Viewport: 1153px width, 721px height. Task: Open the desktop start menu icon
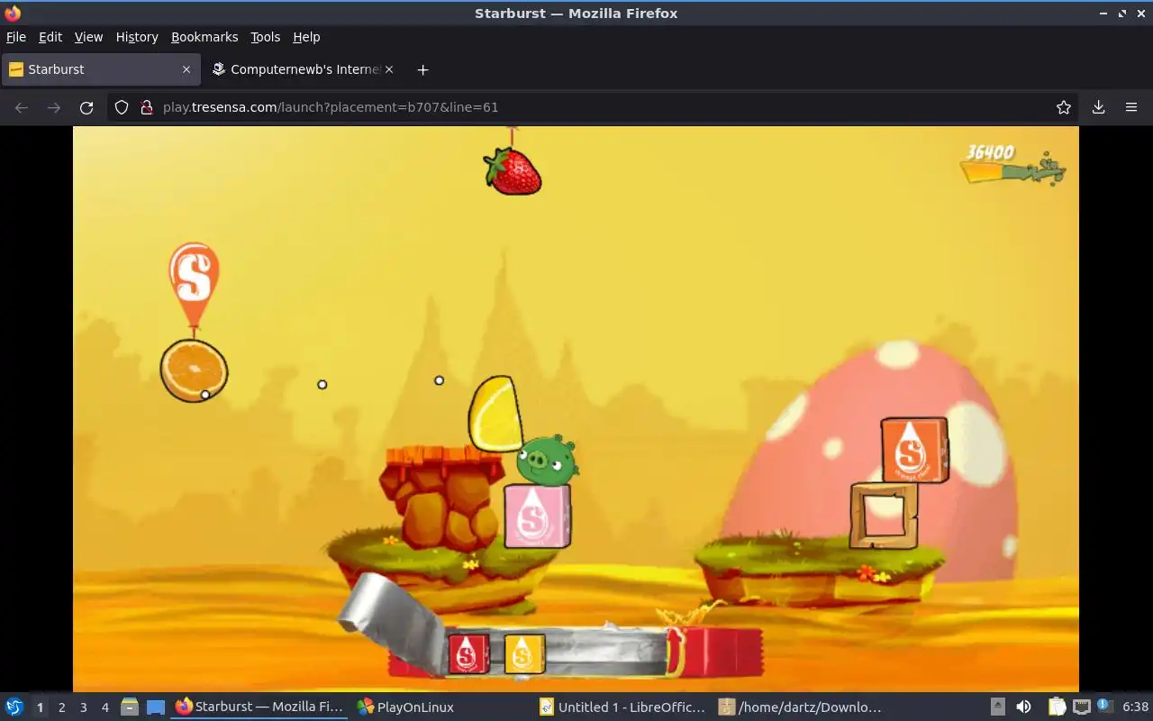pos(14,707)
